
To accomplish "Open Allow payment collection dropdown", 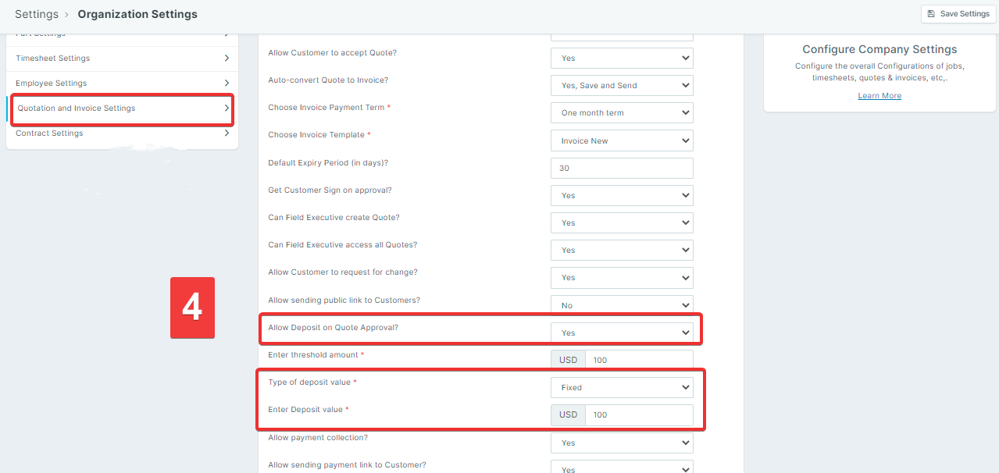I will tap(622, 443).
